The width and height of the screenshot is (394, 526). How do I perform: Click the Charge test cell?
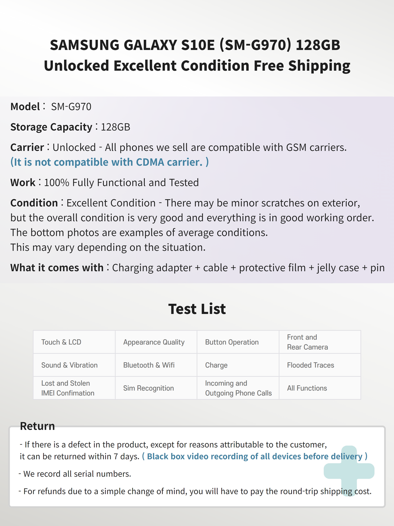[x=238, y=365]
